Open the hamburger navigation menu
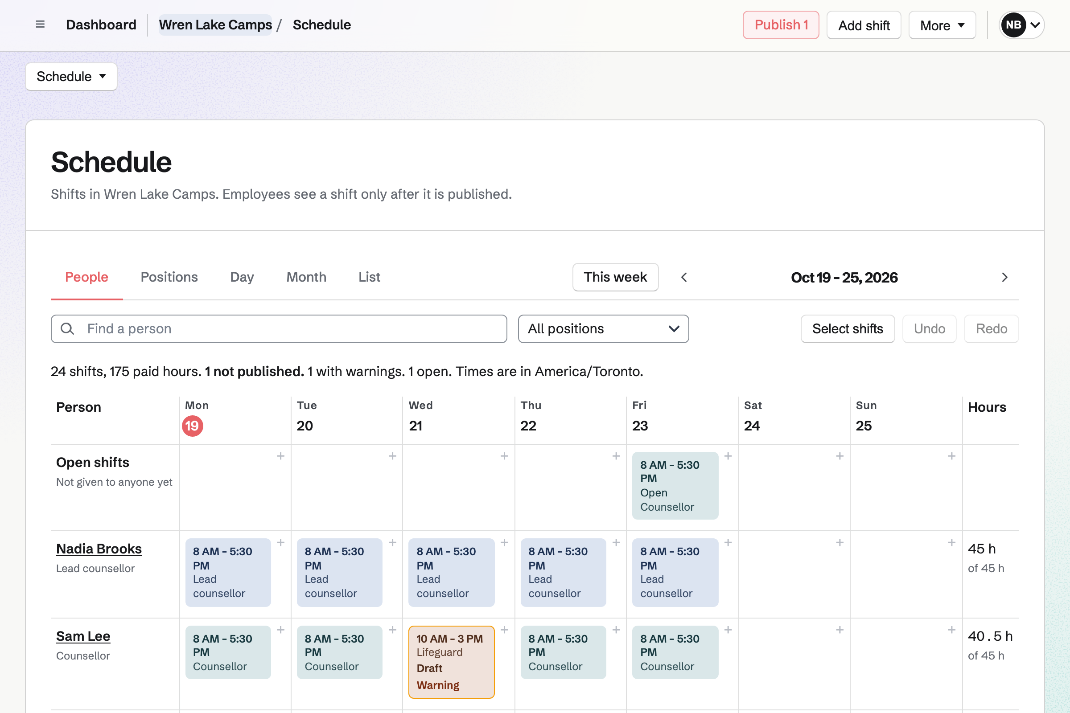Image resolution: width=1070 pixels, height=713 pixels. click(x=40, y=25)
